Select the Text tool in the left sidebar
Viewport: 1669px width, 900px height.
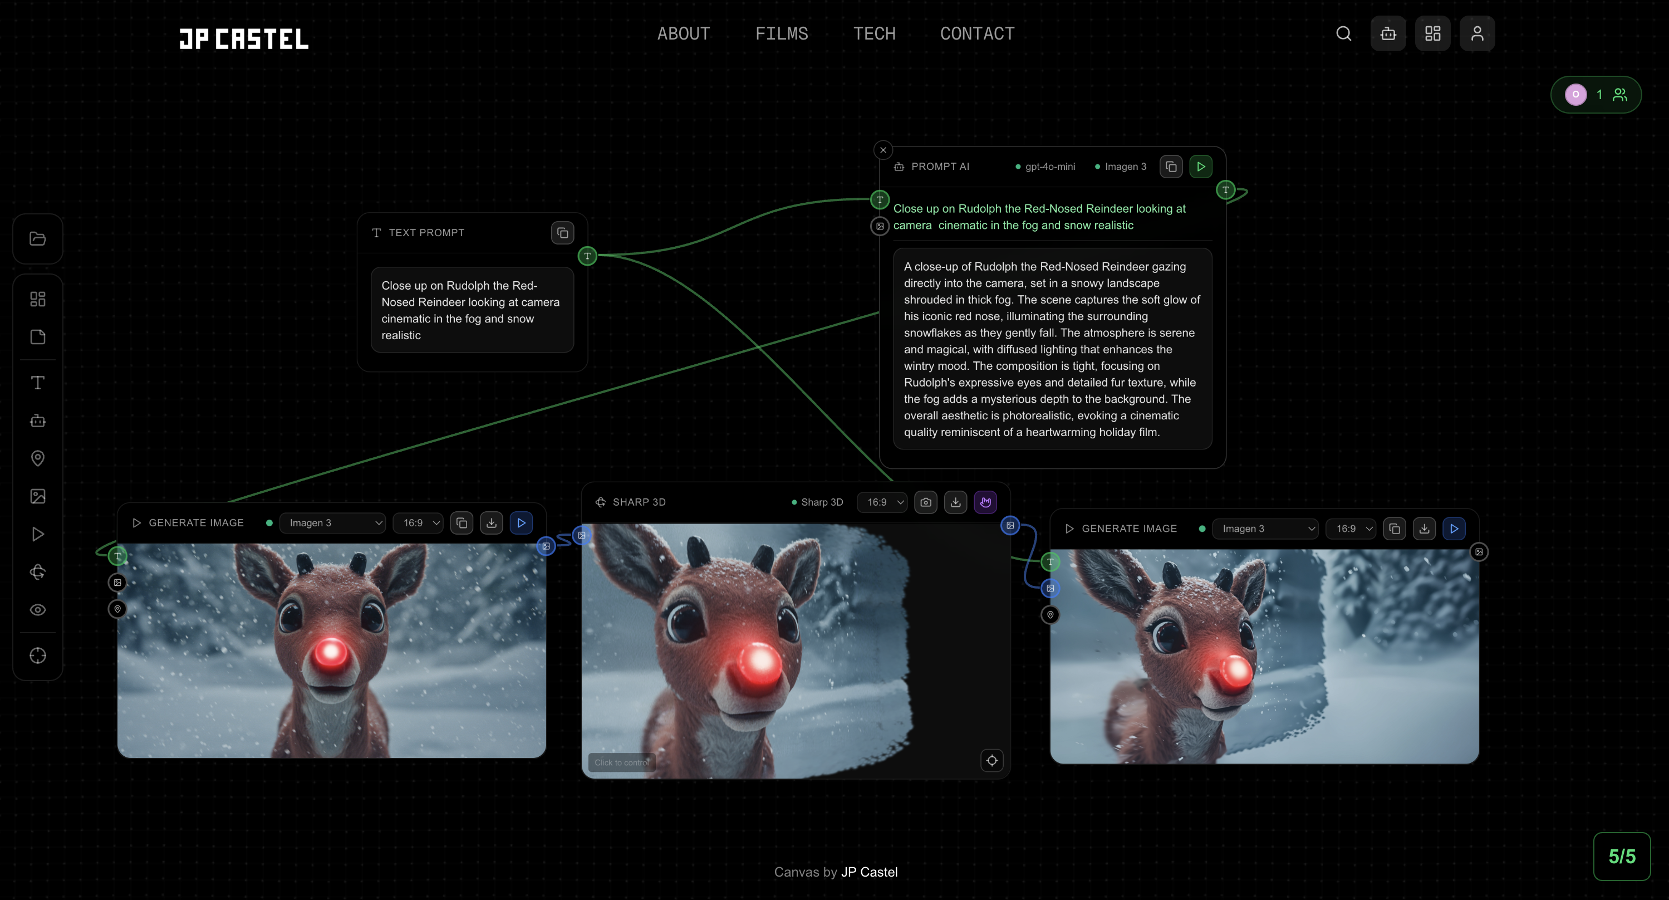point(37,383)
